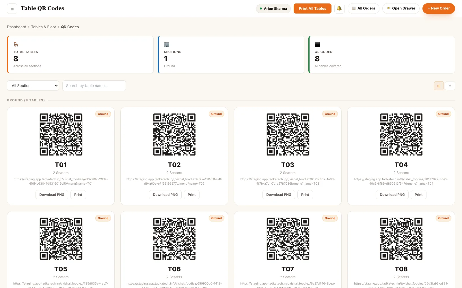Go to Dashboard breadcrumb
Viewport: 462px width, 288px height.
(16, 27)
